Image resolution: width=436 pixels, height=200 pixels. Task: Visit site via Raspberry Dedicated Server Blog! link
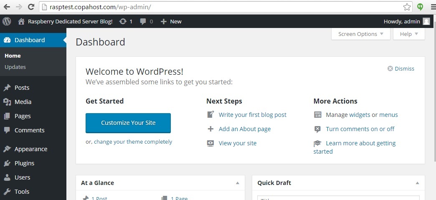[x=70, y=21]
